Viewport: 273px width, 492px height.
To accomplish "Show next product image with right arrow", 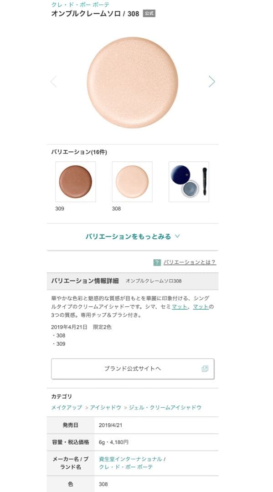I will (212, 82).
